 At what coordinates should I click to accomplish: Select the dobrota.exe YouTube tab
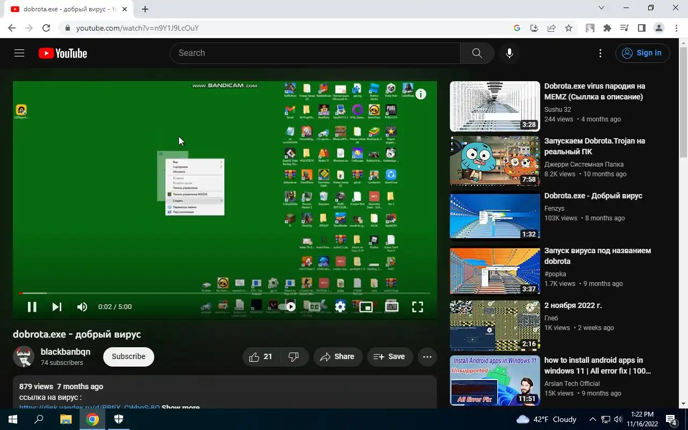pyautogui.click(x=69, y=9)
